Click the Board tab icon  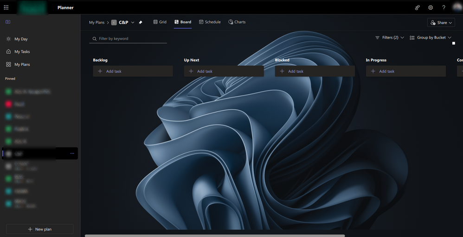177,22
